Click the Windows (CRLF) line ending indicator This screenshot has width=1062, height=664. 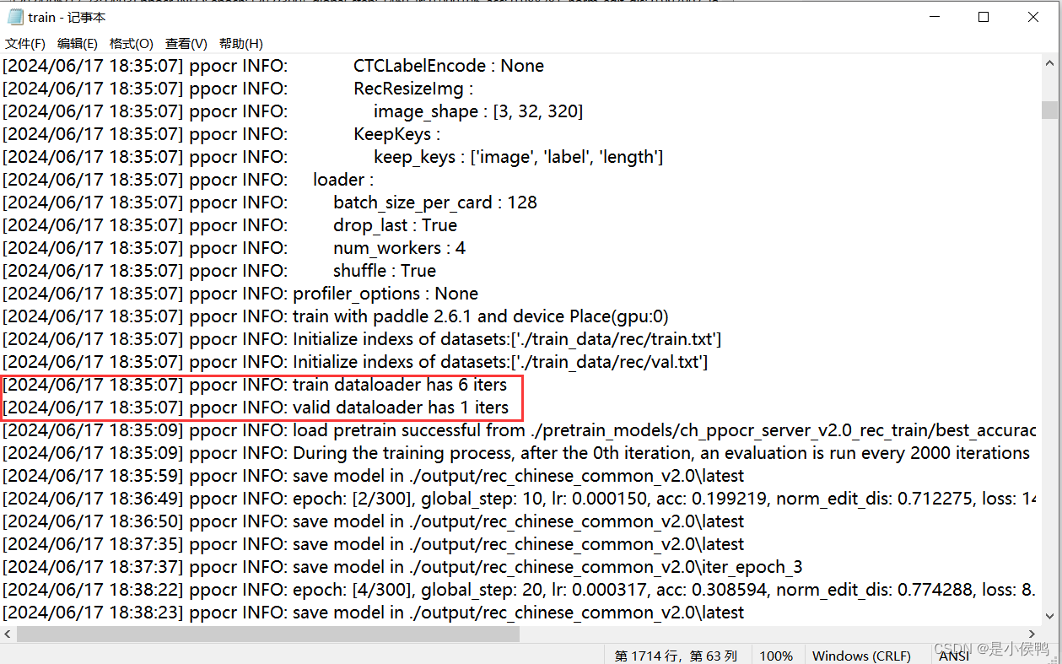coord(861,656)
